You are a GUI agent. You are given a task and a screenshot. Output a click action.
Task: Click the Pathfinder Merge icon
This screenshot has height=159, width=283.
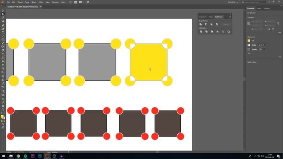coord(212,31)
